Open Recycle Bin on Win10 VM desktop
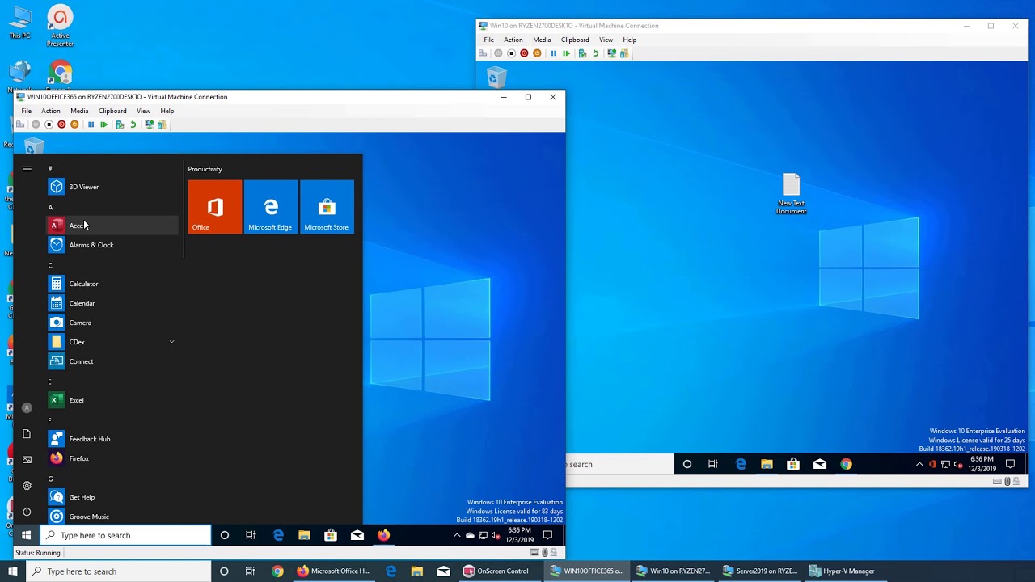1035x582 pixels. point(496,77)
